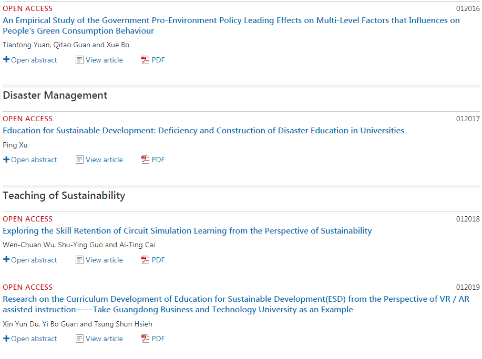Click PDF icon for Circuit Simulation article
Viewport: 482px width, 359px height.
145,260
